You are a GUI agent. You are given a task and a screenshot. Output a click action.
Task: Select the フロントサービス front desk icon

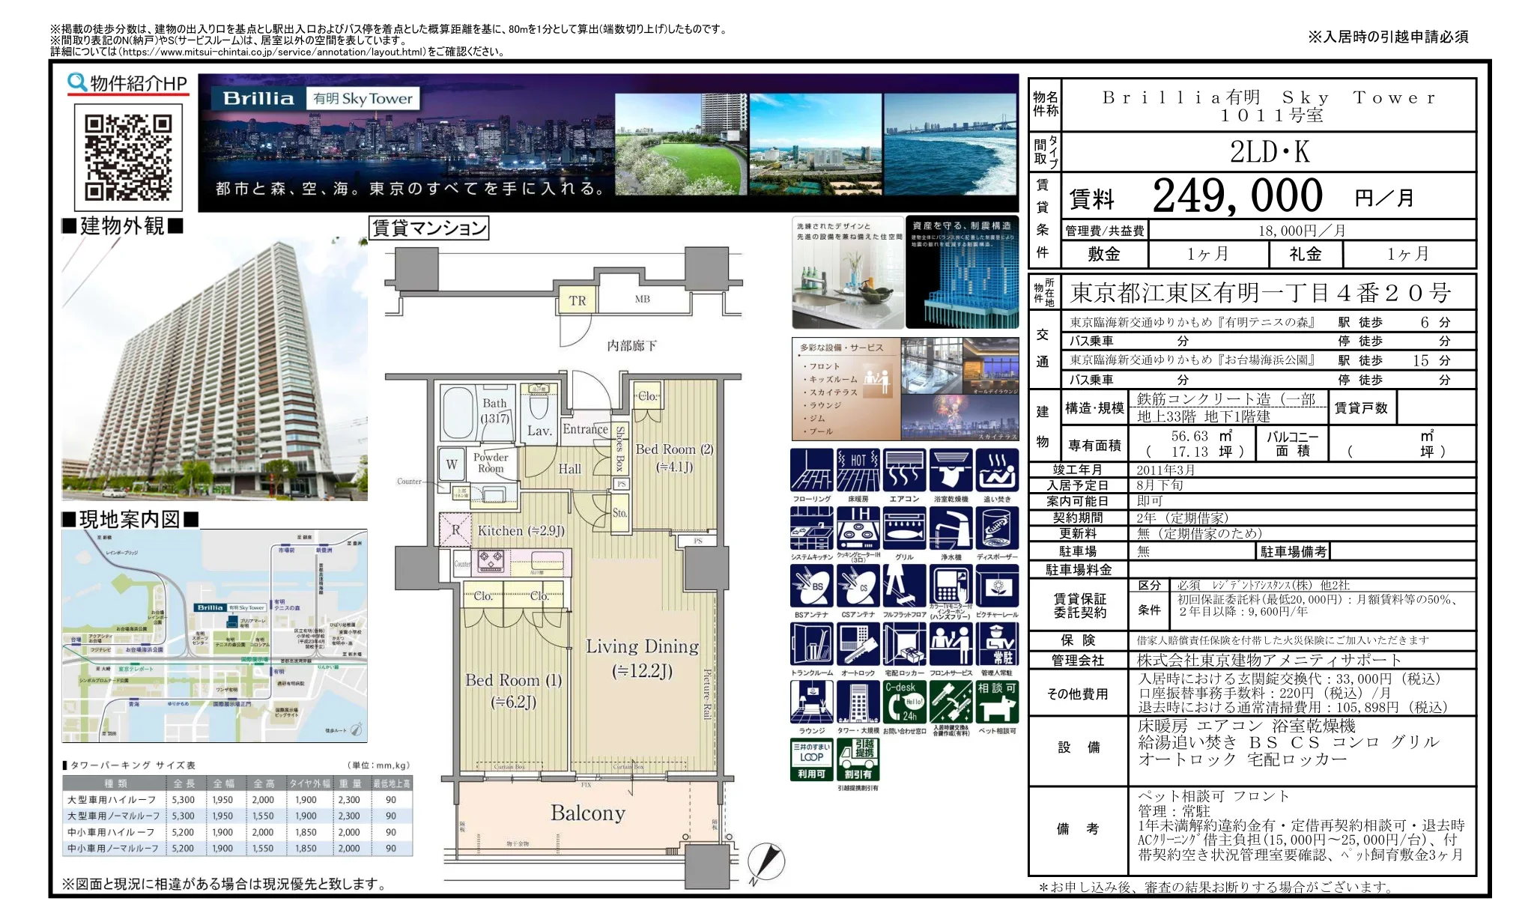click(x=951, y=644)
